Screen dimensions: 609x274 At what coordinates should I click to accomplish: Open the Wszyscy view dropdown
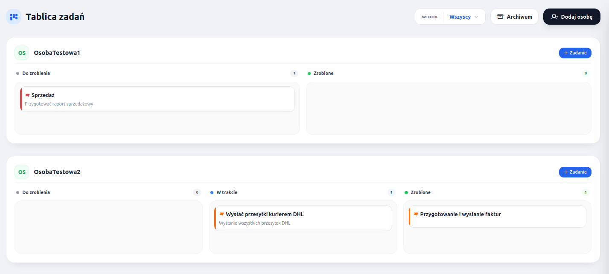tap(464, 17)
